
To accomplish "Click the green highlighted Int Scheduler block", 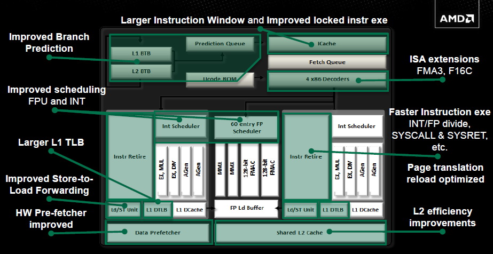I will pos(181,126).
